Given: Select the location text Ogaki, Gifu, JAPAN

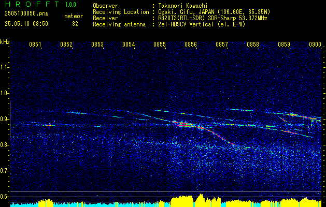Looking at the screenshot, I should coord(185,12).
